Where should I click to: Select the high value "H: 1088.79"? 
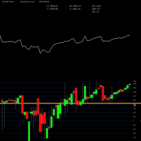coord(75,6)
